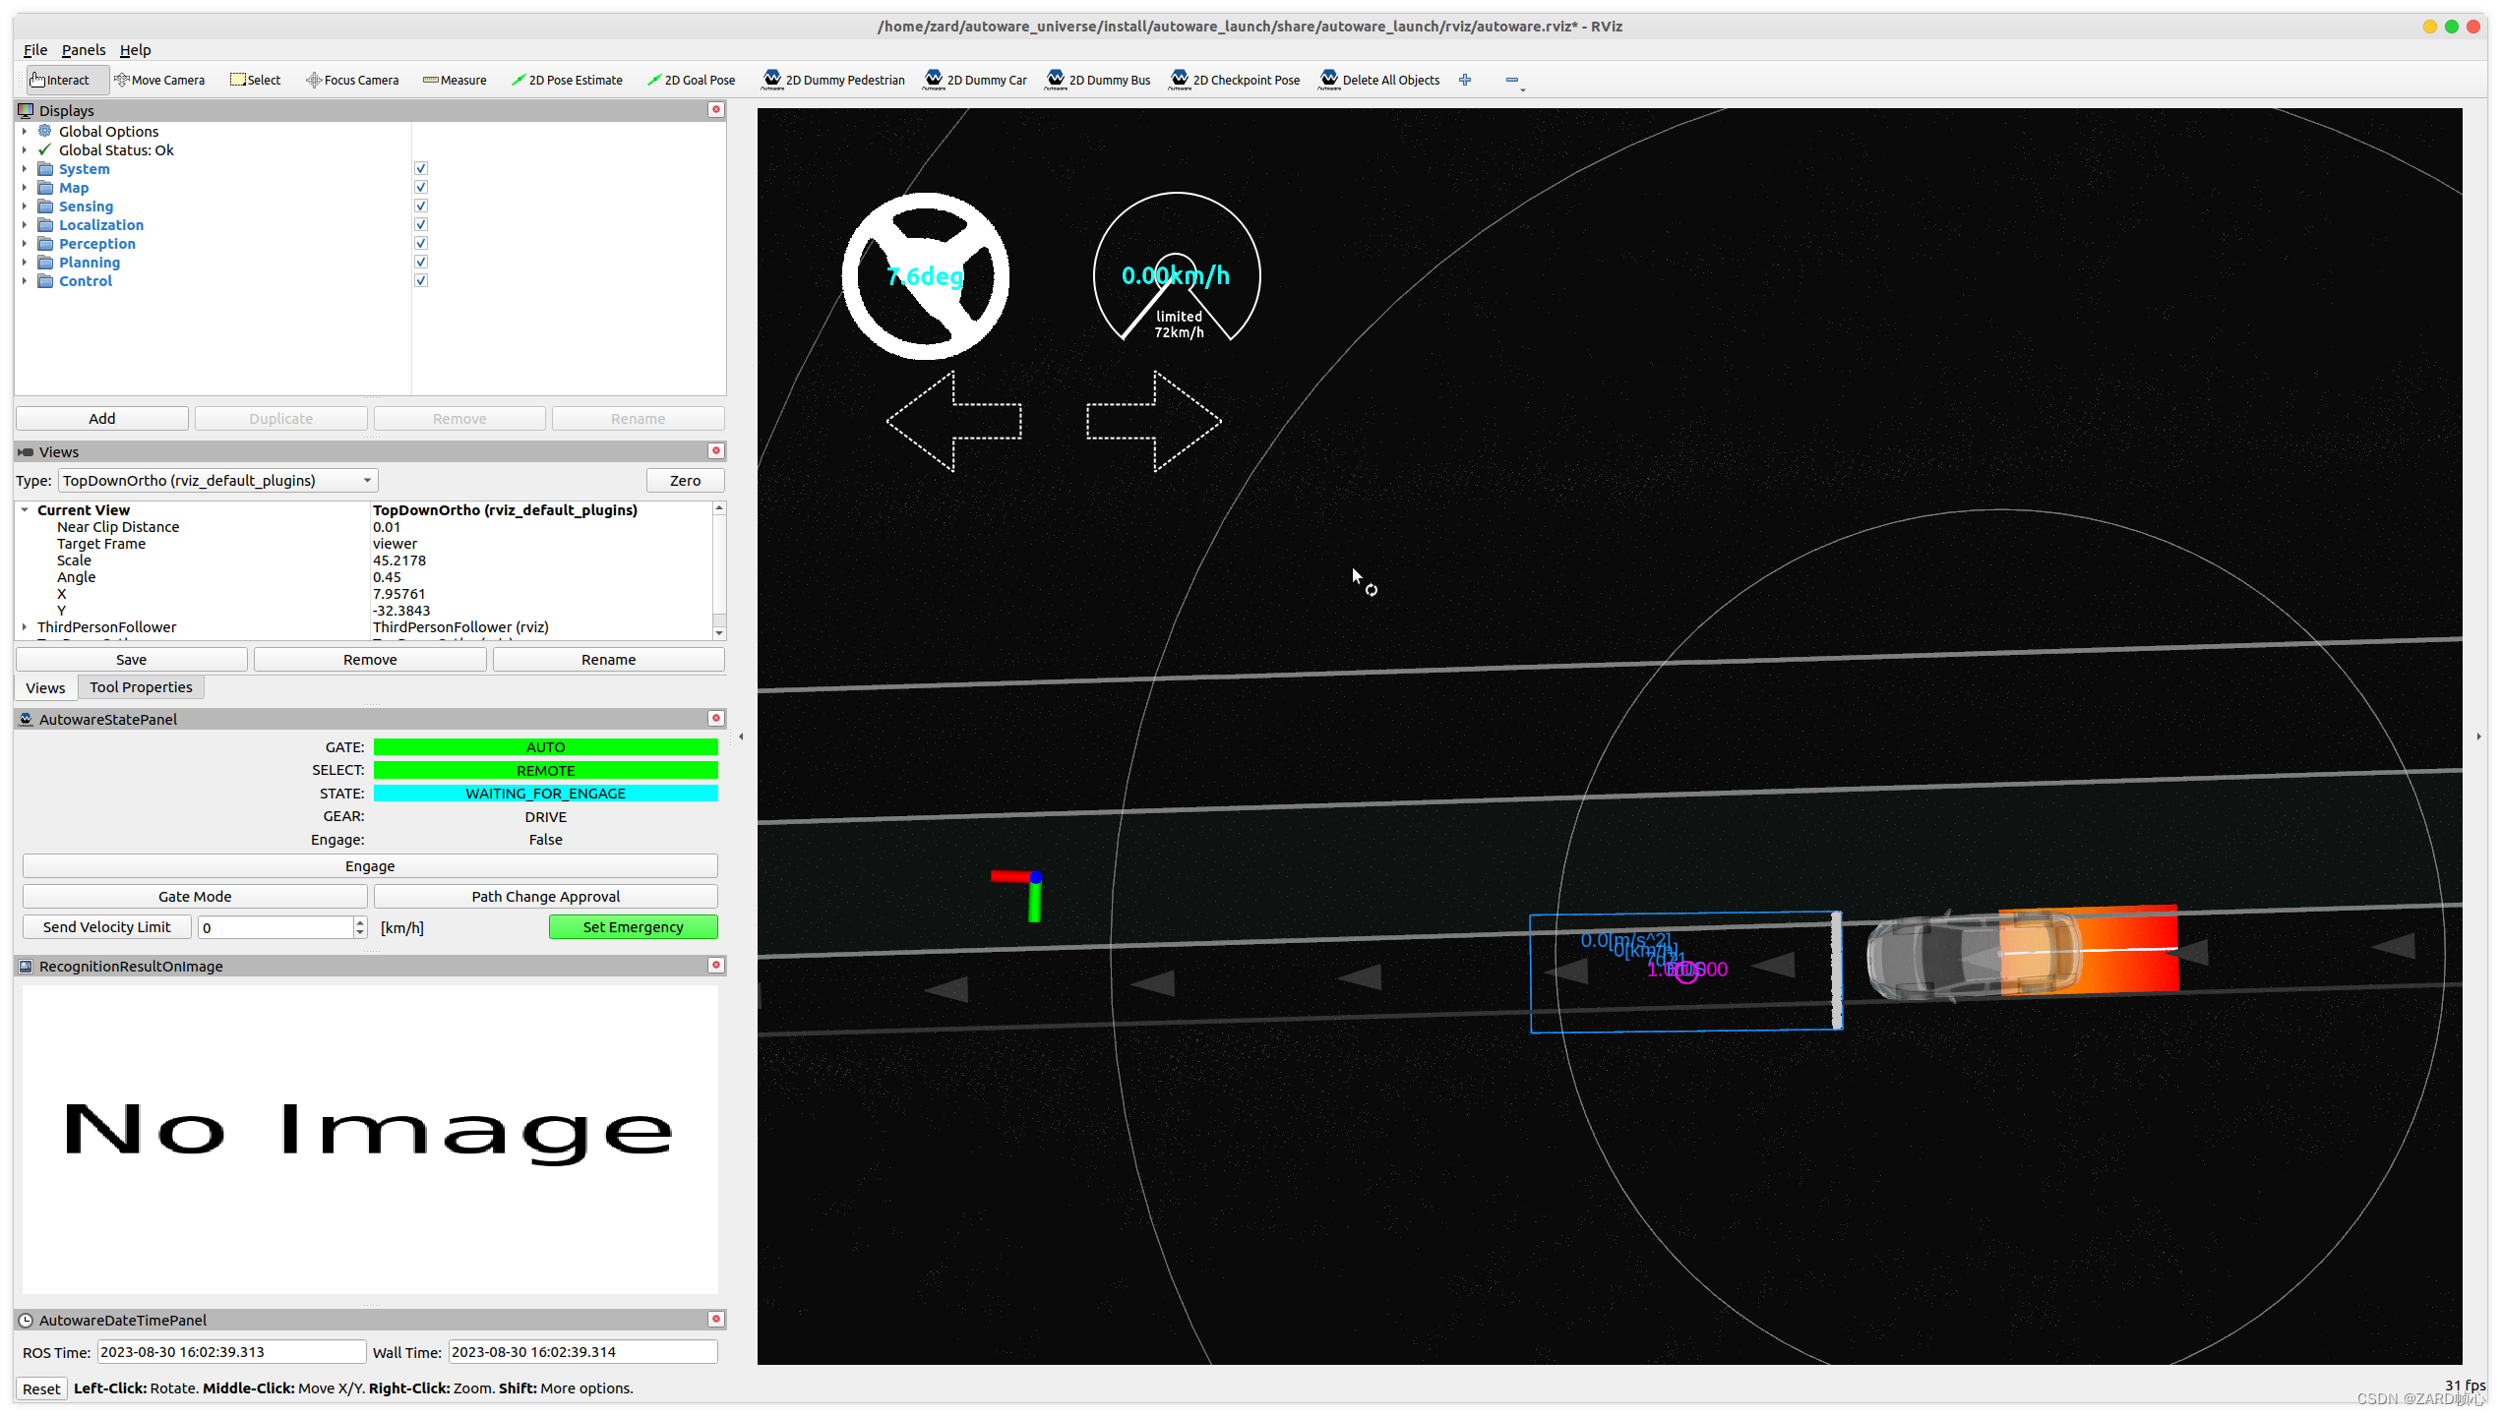Activate the Focus Camera tool
The image size is (2501, 1416).
tap(352, 80)
